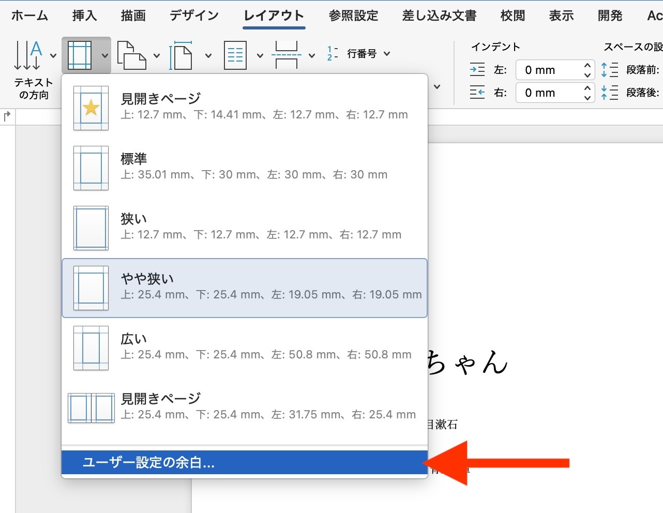
Task: Click the spacing icon beside 段落前:
Action: 610,70
